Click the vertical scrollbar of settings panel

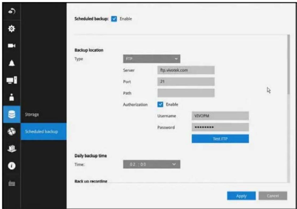point(288,65)
